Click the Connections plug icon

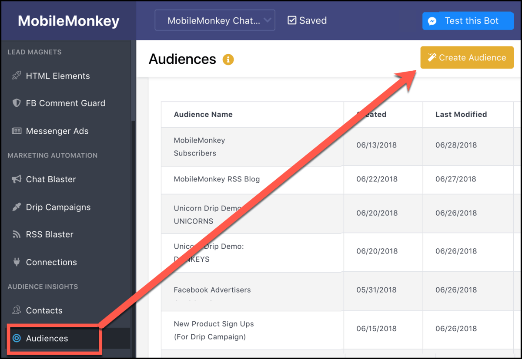(17, 262)
